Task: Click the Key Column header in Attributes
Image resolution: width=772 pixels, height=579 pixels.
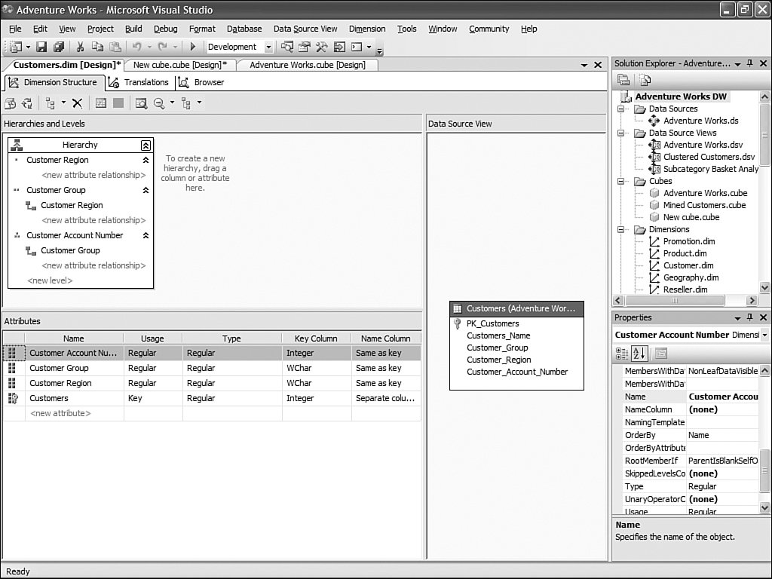Action: point(316,339)
